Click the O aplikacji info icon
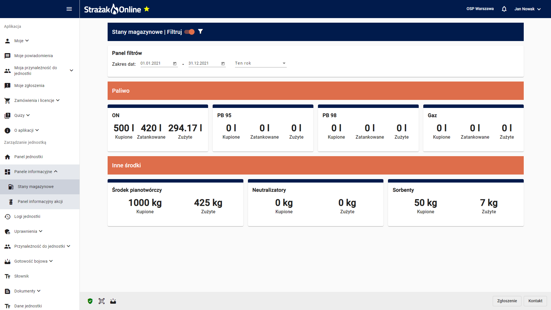 (7, 131)
